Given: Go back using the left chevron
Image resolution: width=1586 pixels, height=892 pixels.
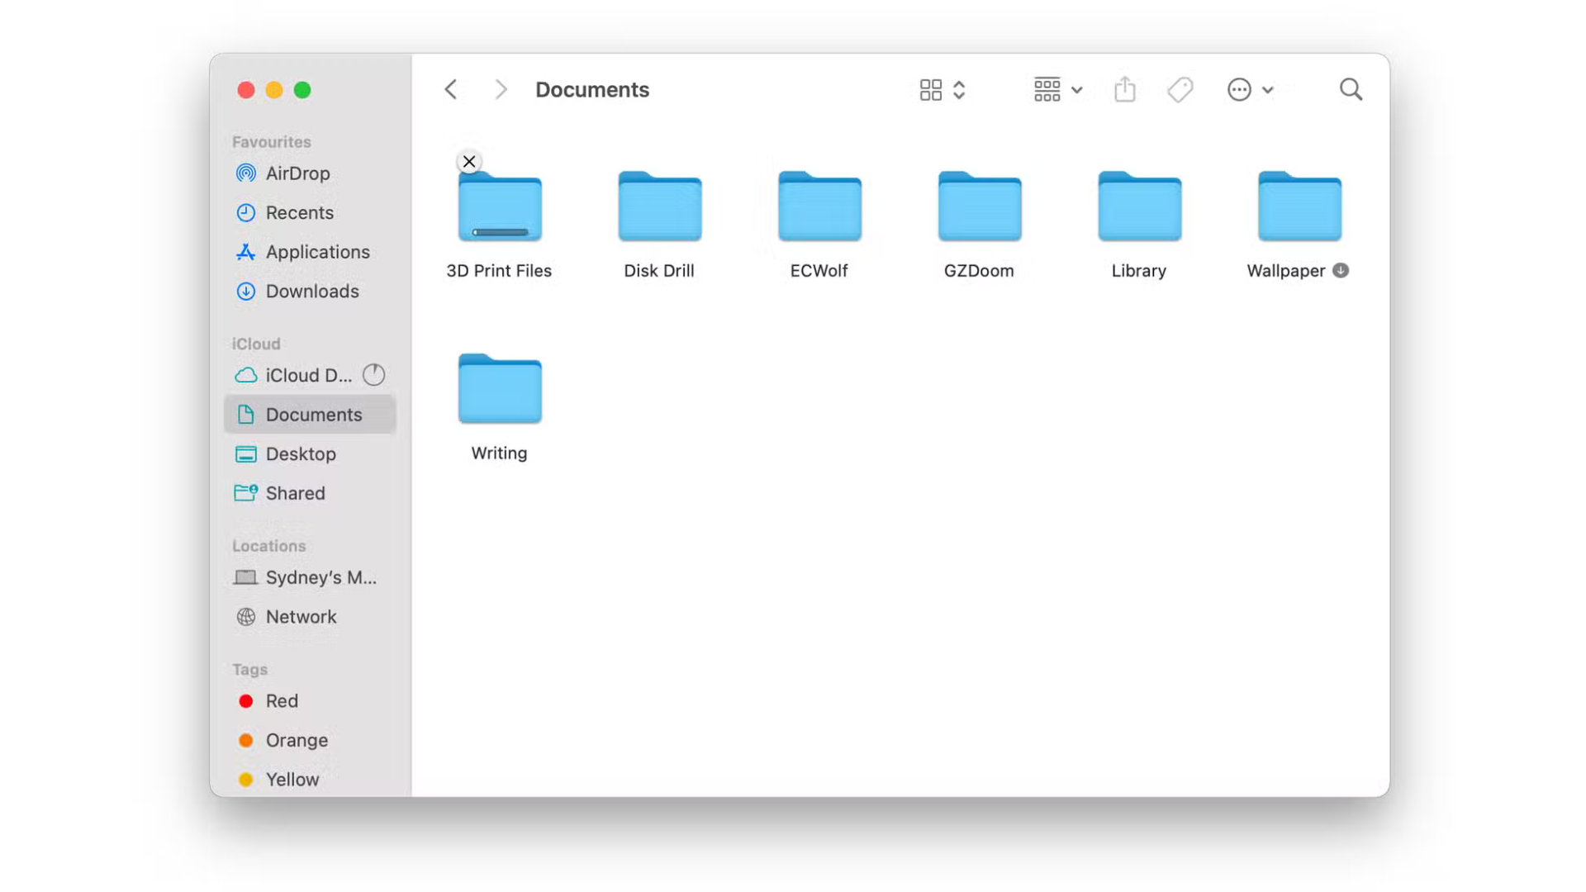Looking at the screenshot, I should 451,89.
